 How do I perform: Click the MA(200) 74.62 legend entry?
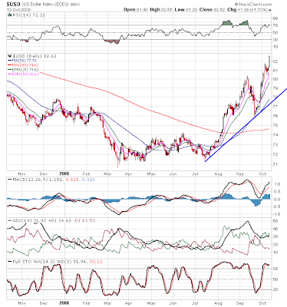click(25, 65)
